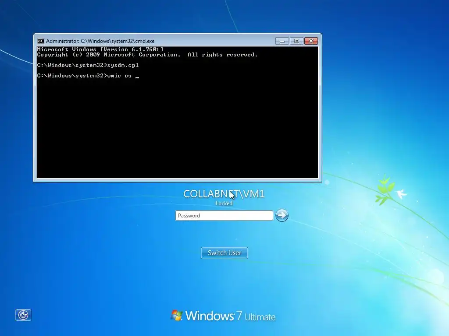
Task: Click the Copyright 2009 Microsoft line
Action: (147, 55)
